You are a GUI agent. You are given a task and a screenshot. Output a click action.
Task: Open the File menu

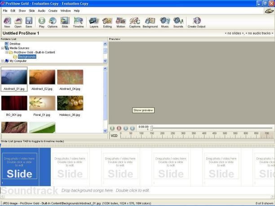[x=5, y=11]
